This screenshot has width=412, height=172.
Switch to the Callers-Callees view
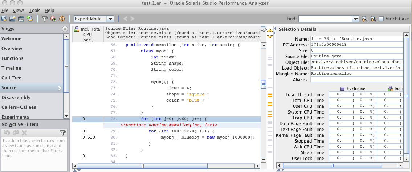pos(32,107)
